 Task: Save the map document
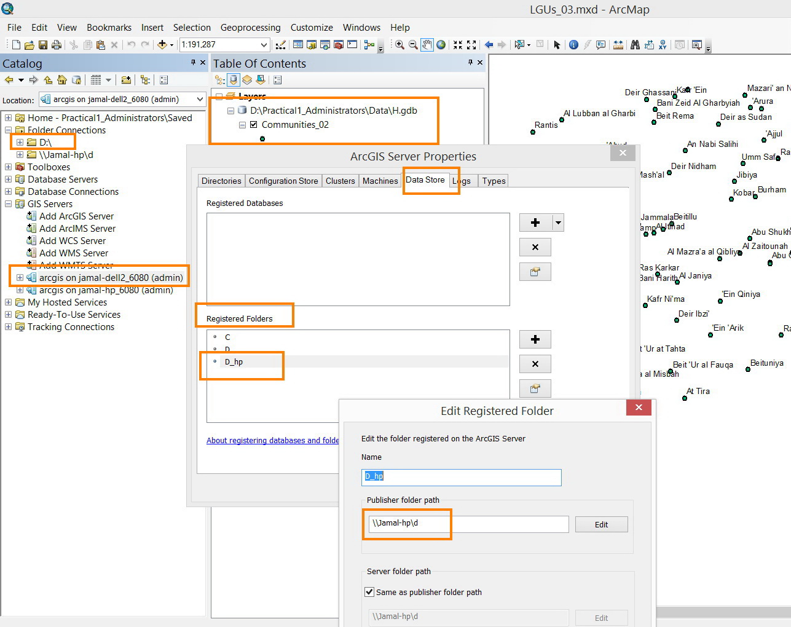click(x=43, y=45)
